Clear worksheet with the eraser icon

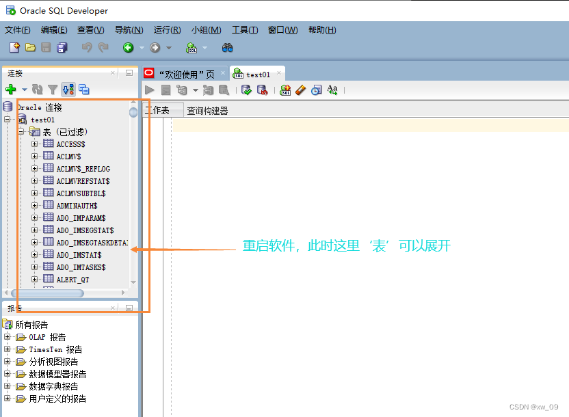pos(301,90)
